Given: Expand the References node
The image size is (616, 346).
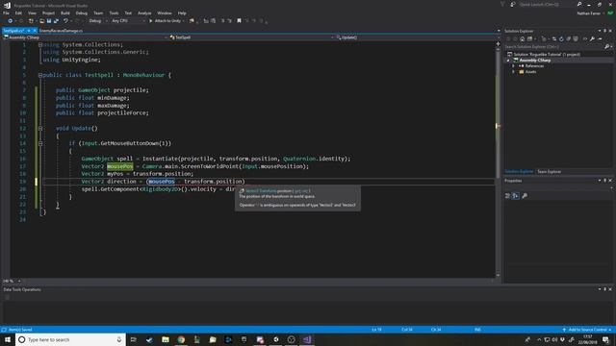Looking at the screenshot, I should coord(513,66).
